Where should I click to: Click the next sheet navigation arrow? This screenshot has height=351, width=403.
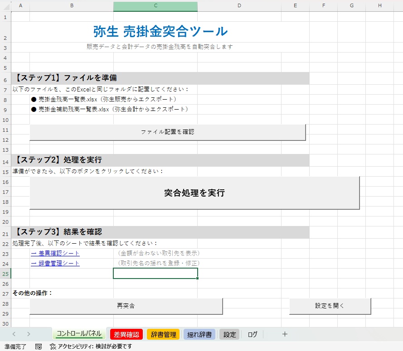click(28, 334)
